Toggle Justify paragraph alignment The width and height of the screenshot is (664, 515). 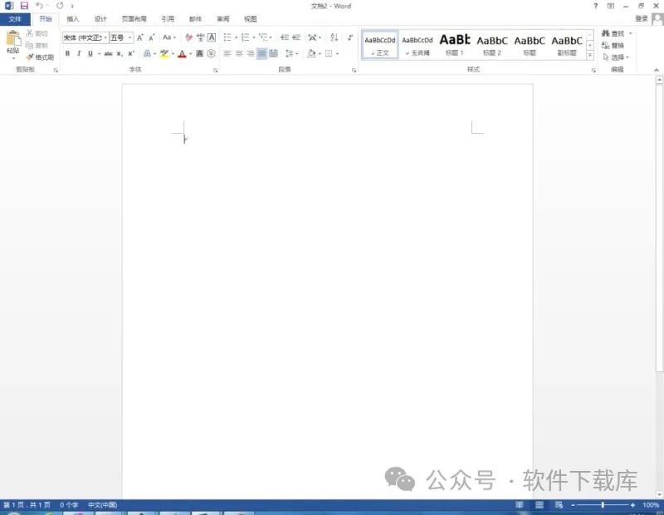coord(262,53)
